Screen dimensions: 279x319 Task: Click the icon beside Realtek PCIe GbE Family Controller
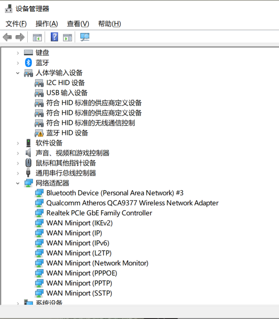(39, 213)
